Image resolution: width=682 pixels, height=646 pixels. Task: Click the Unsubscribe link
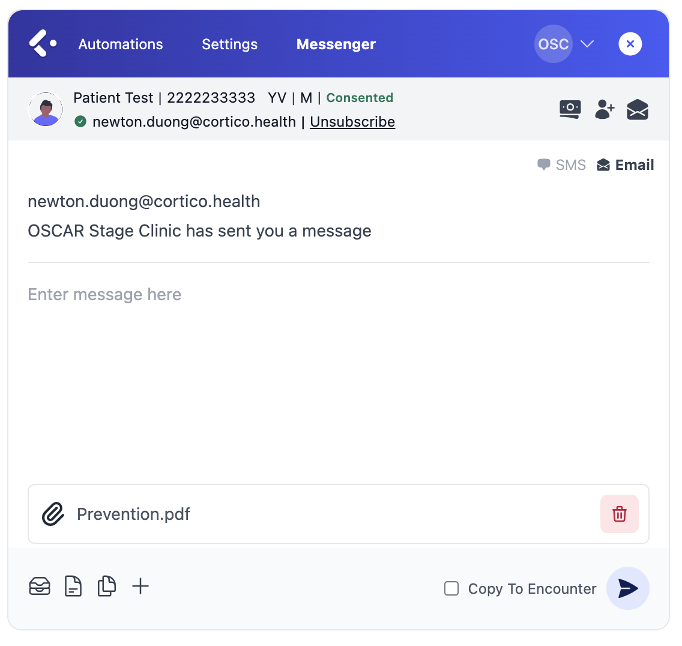tap(352, 122)
